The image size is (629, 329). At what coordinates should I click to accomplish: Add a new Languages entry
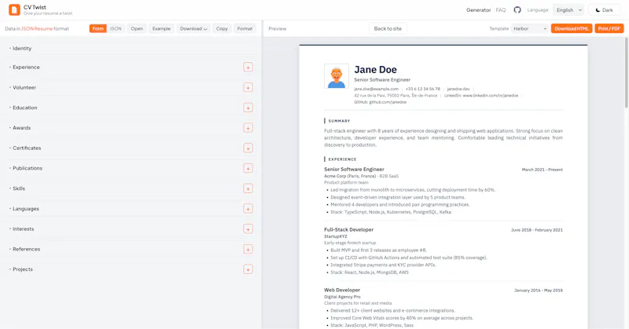click(x=248, y=209)
